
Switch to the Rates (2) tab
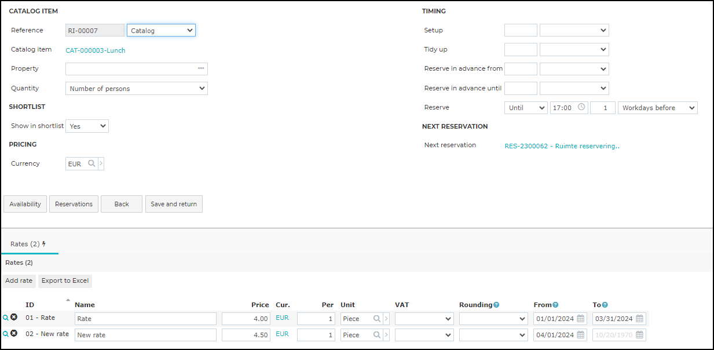[29, 244]
